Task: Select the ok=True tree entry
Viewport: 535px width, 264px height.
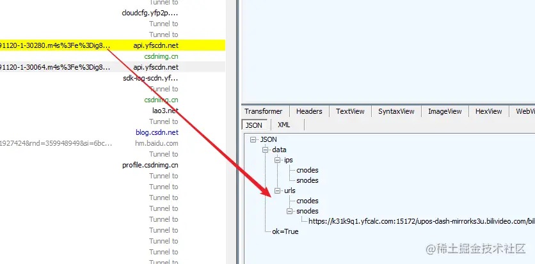Action: (285, 231)
